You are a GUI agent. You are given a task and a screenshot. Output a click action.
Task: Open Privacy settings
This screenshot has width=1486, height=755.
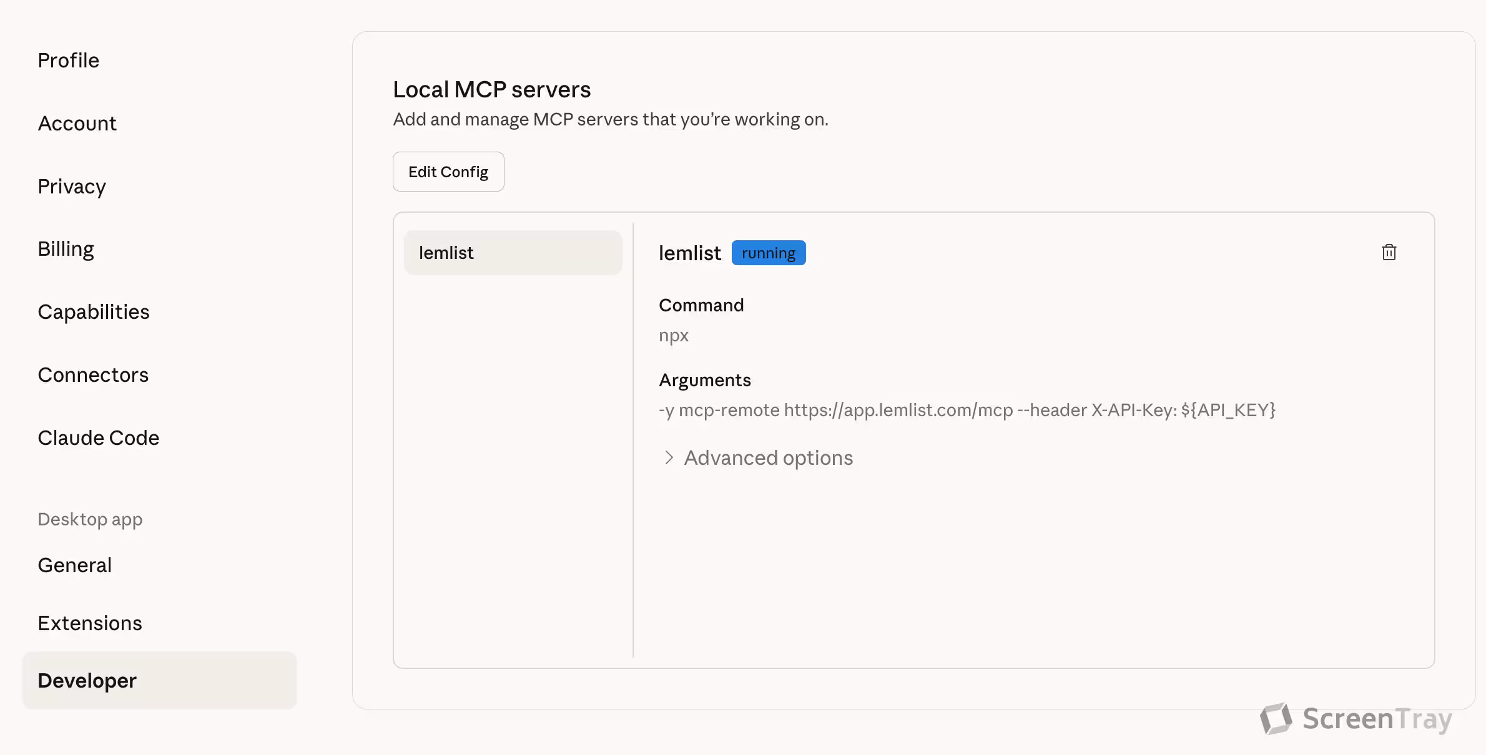point(71,187)
